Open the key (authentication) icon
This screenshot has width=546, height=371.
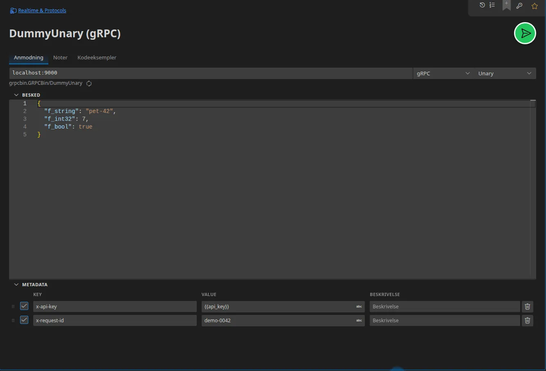pyautogui.click(x=519, y=6)
